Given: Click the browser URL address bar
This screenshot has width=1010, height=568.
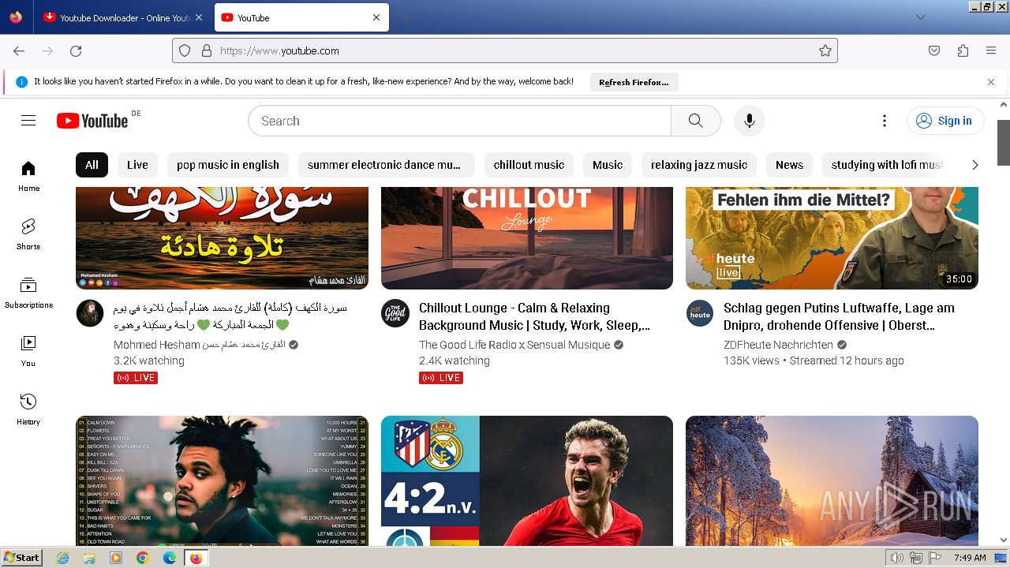Looking at the screenshot, I should (505, 50).
